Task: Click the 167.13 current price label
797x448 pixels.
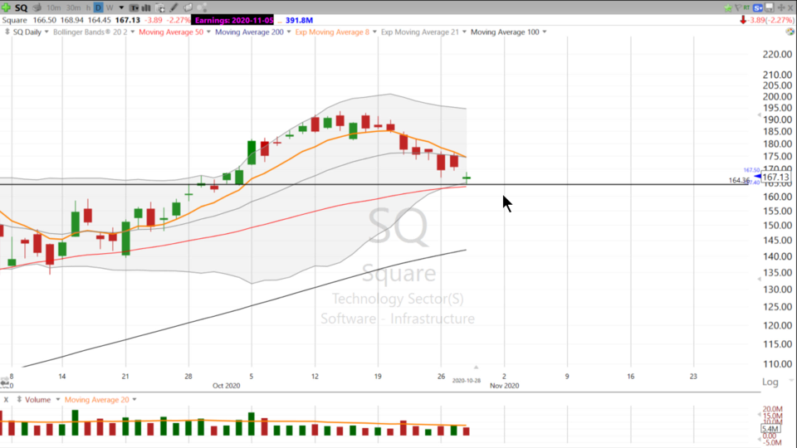Action: click(775, 178)
